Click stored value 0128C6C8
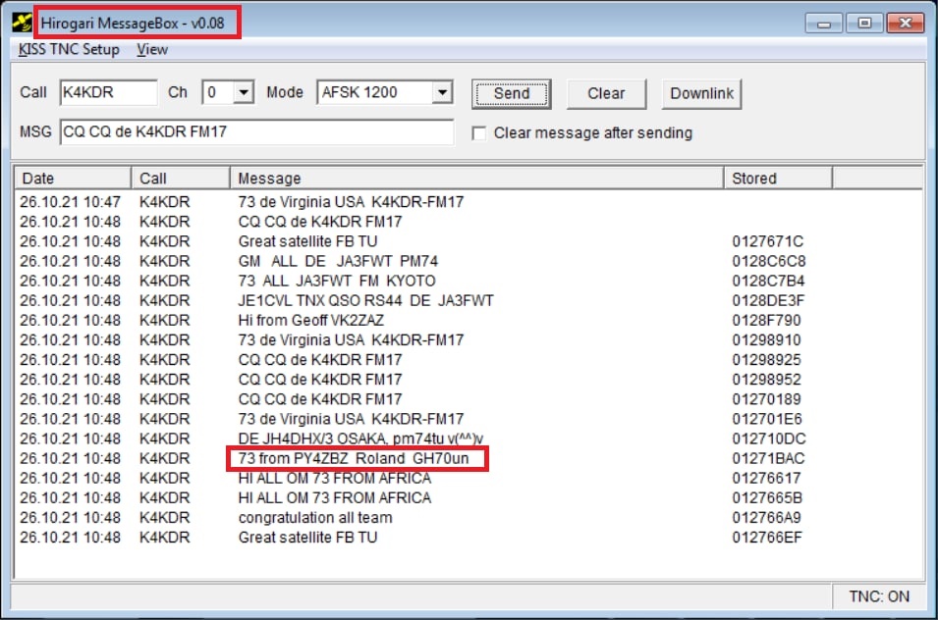Image resolution: width=938 pixels, height=620 pixels. (769, 261)
